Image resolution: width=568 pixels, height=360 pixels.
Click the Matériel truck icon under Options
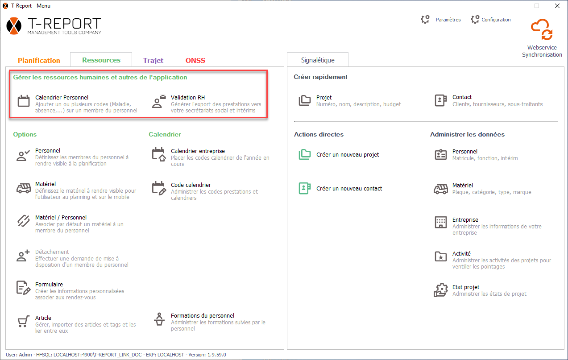coord(23,188)
